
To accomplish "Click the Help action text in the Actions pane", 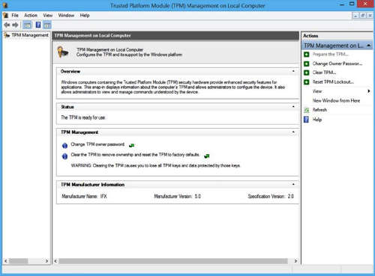I will click(317, 120).
